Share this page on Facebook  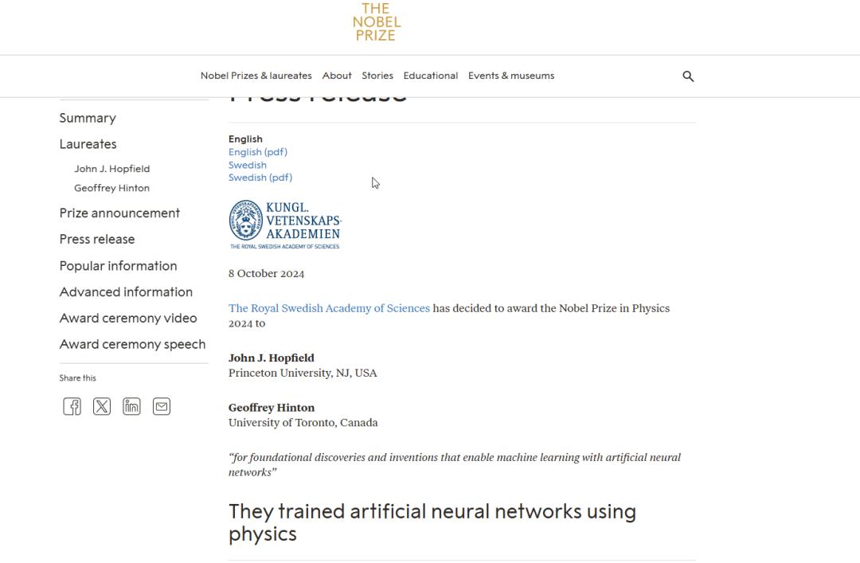pyautogui.click(x=72, y=407)
